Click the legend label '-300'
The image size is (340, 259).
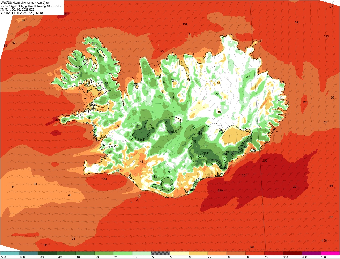40,257
